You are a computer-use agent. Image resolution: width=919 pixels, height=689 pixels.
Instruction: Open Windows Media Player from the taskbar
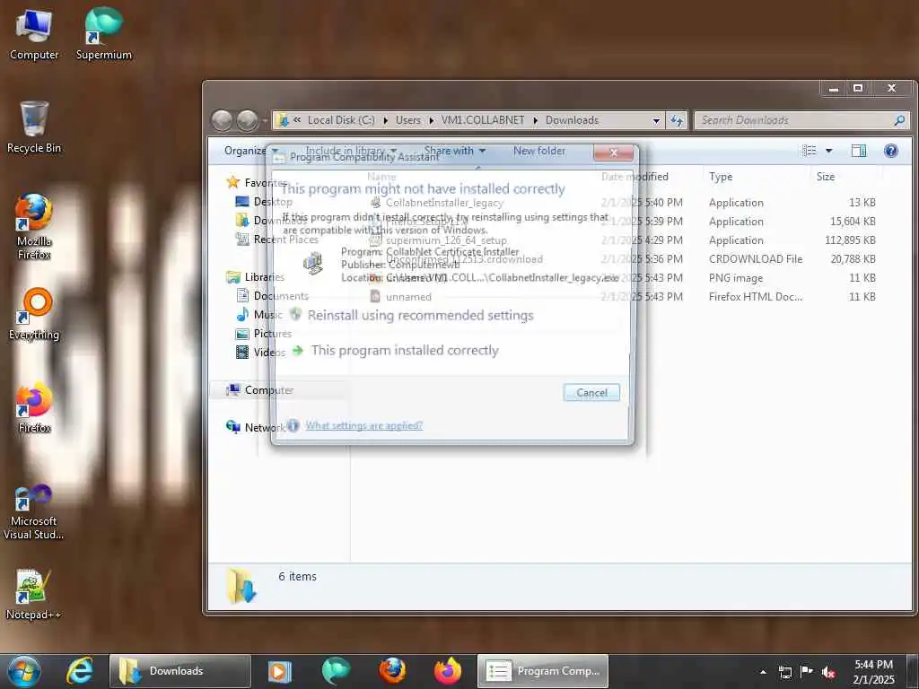tap(280, 671)
